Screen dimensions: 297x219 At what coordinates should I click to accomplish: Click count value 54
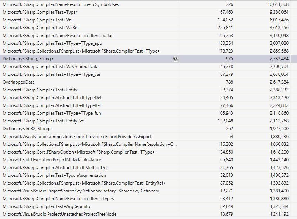tap(231, 137)
